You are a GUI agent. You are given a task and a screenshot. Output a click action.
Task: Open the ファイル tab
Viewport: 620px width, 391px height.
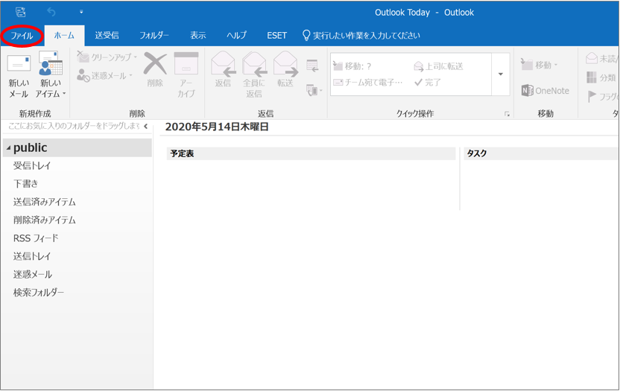point(22,36)
